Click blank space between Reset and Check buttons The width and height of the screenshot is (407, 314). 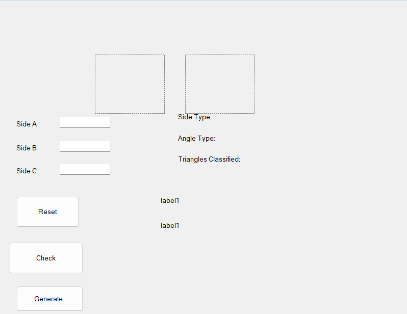click(x=47, y=234)
